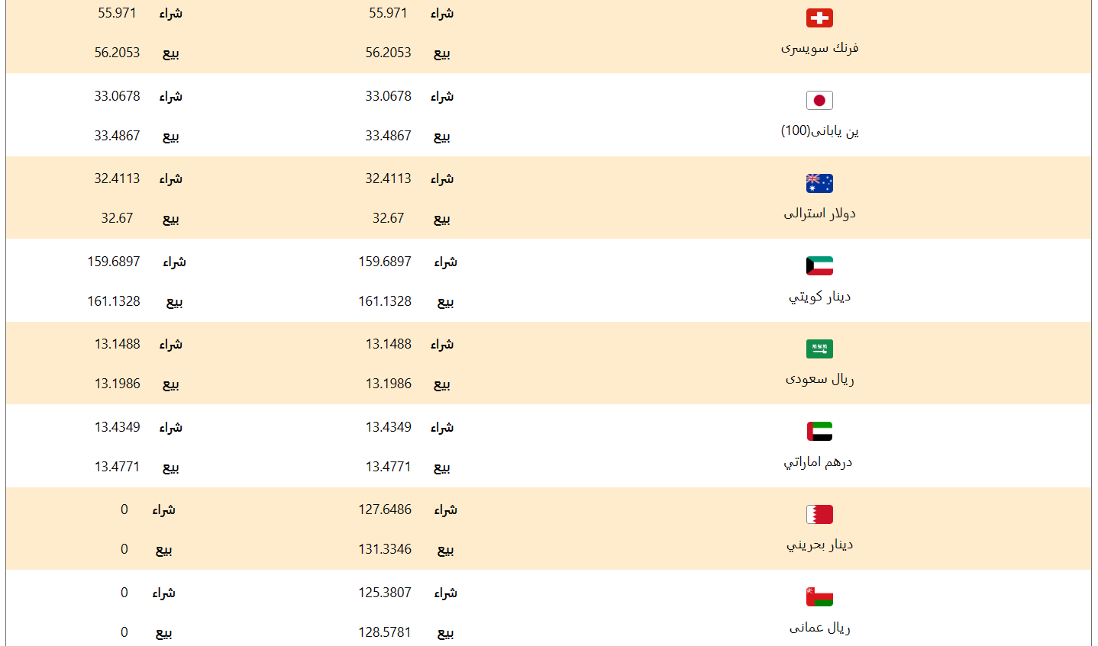Screen dimensions: 1098x646
Task: Click the دولار استرالى currency label
Action: (819, 214)
